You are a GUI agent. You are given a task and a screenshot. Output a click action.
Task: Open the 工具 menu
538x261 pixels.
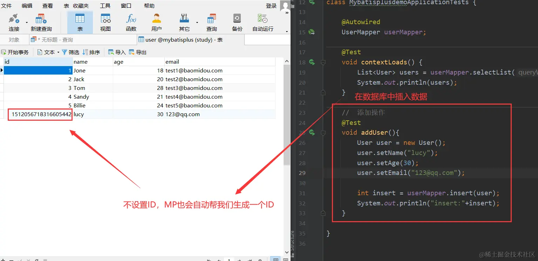105,6
